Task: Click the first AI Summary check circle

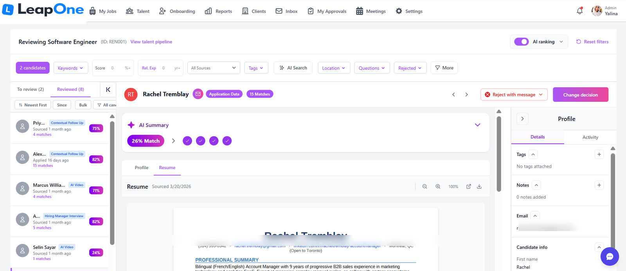Action: coord(187,141)
